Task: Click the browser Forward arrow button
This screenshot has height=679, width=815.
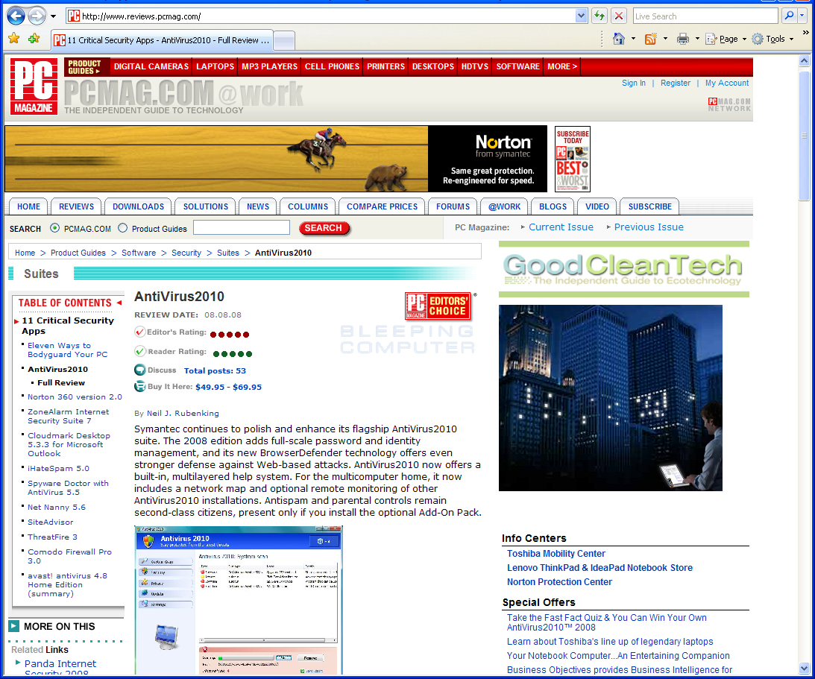Action: [37, 16]
